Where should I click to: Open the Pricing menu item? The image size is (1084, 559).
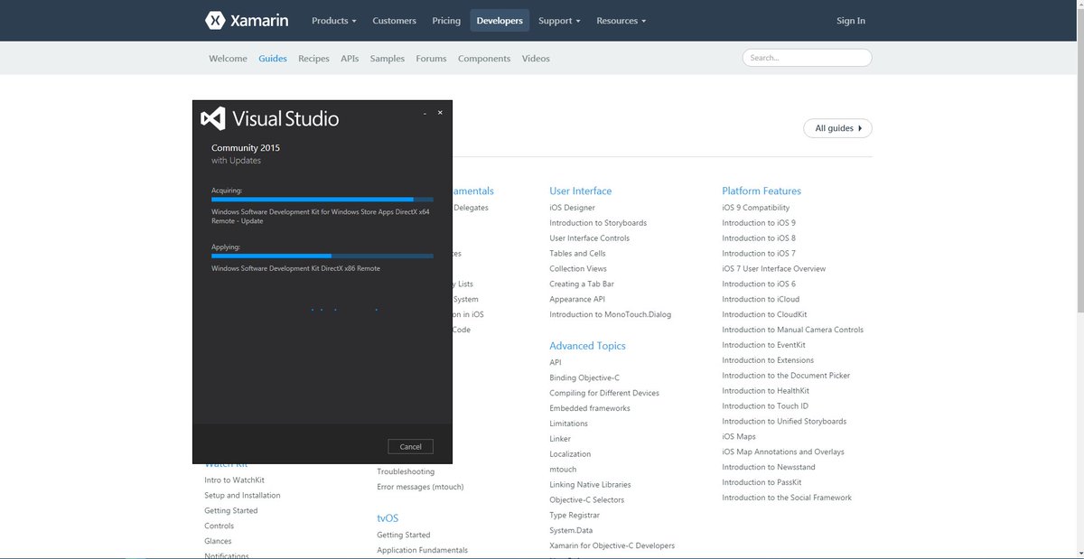click(x=446, y=21)
